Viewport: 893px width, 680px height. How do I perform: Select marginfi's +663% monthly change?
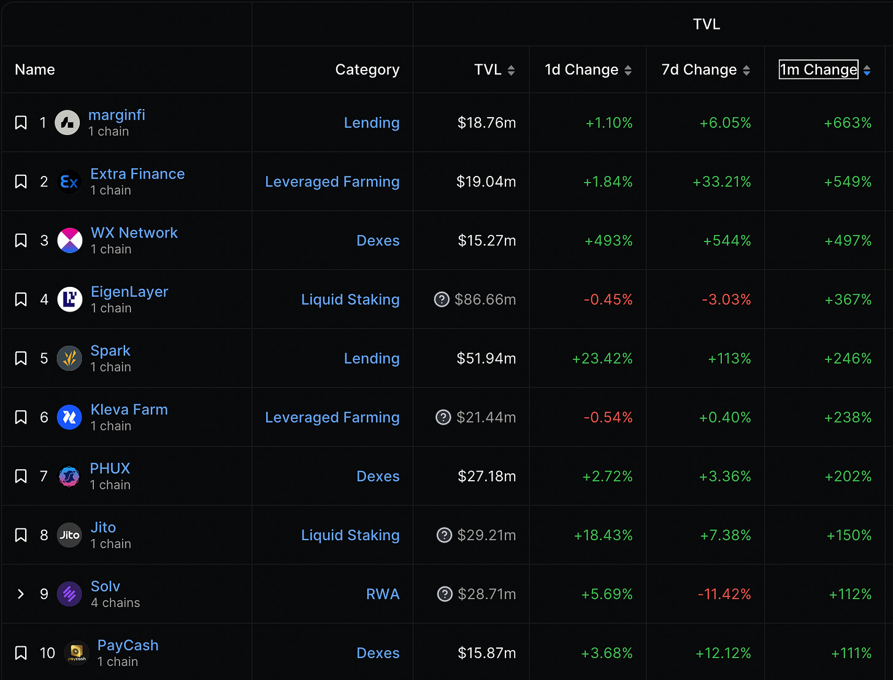point(848,123)
